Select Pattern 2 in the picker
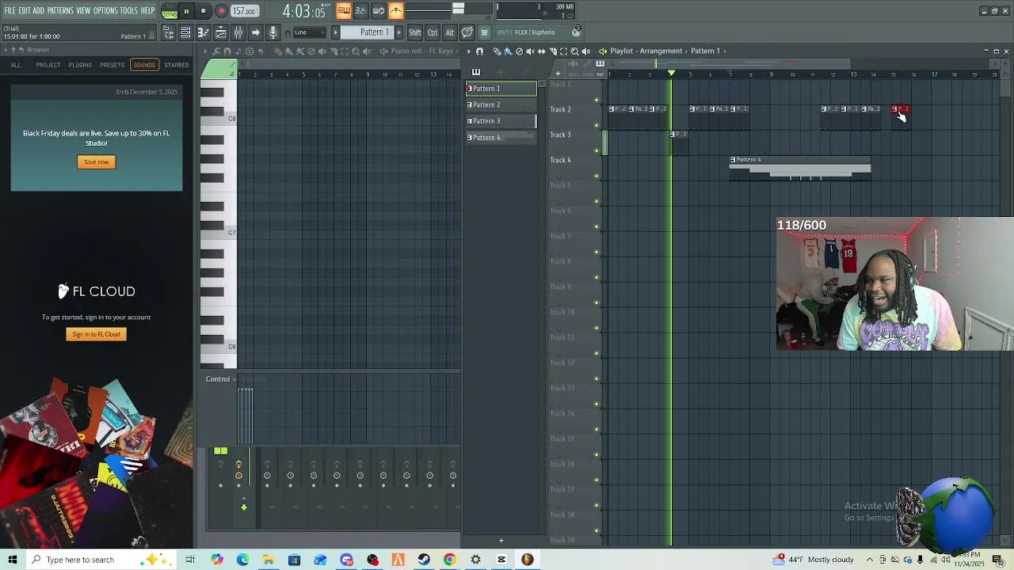Screen dimensions: 1014x570 tap(501, 104)
